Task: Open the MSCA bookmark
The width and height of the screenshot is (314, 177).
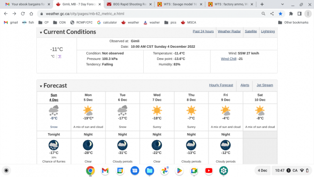Action: tap(188, 23)
